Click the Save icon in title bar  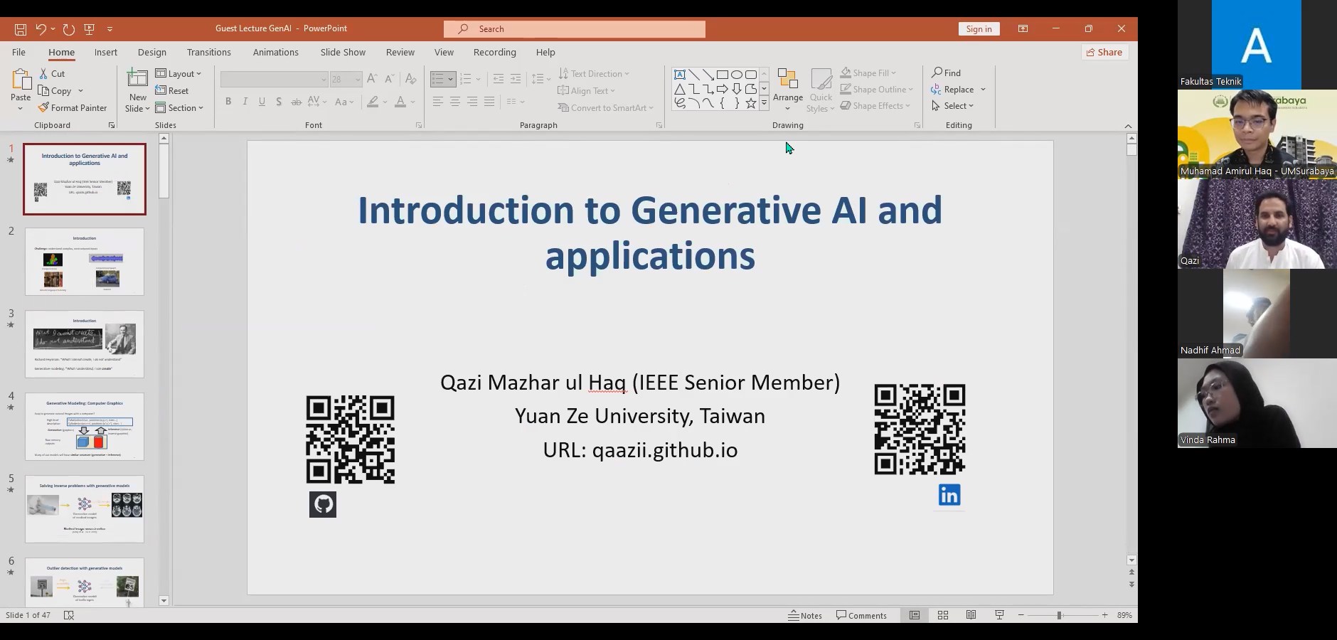(21, 29)
